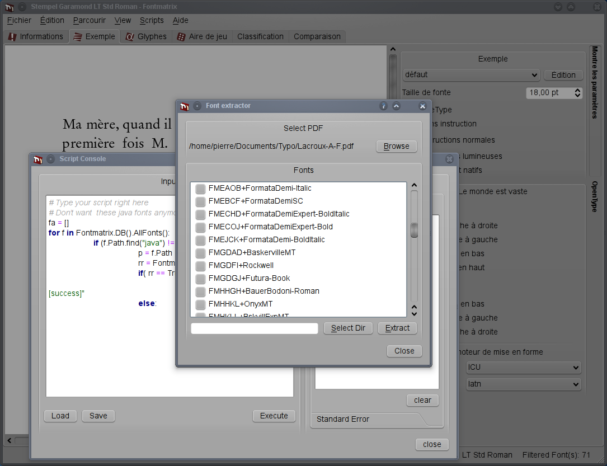Open the Scripts menu

point(152,20)
